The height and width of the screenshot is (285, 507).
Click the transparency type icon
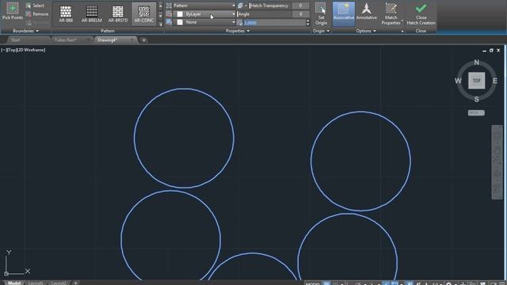(x=240, y=6)
